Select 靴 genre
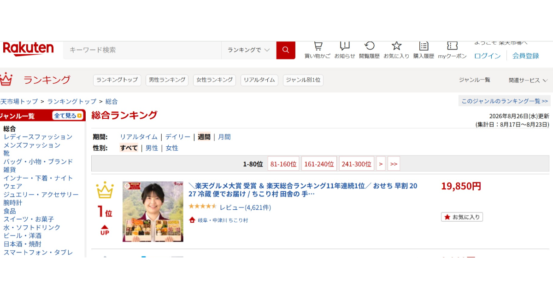 (6, 153)
